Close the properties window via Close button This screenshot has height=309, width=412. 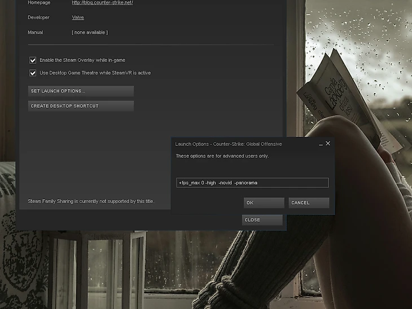pos(262,220)
